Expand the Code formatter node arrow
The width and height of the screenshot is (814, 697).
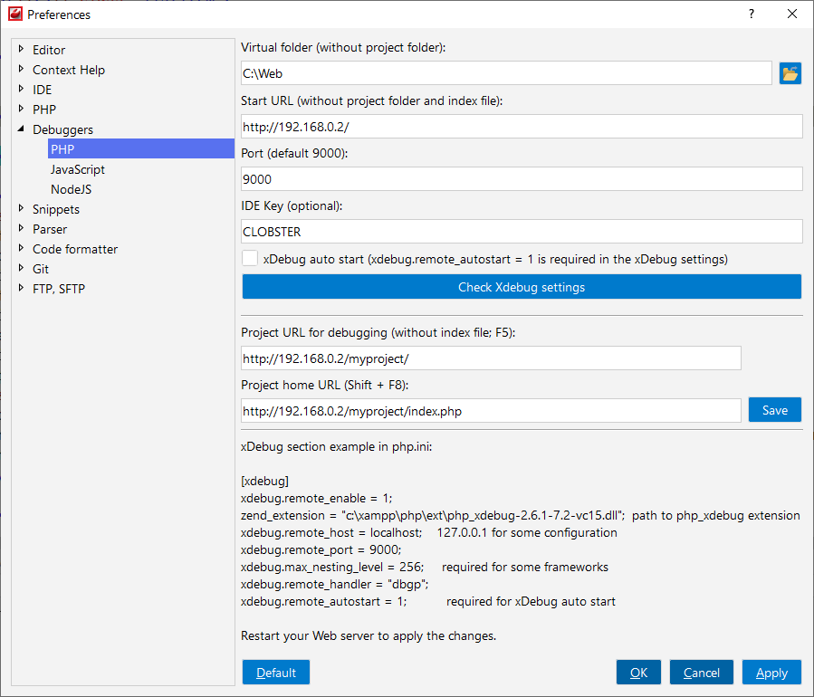click(21, 248)
